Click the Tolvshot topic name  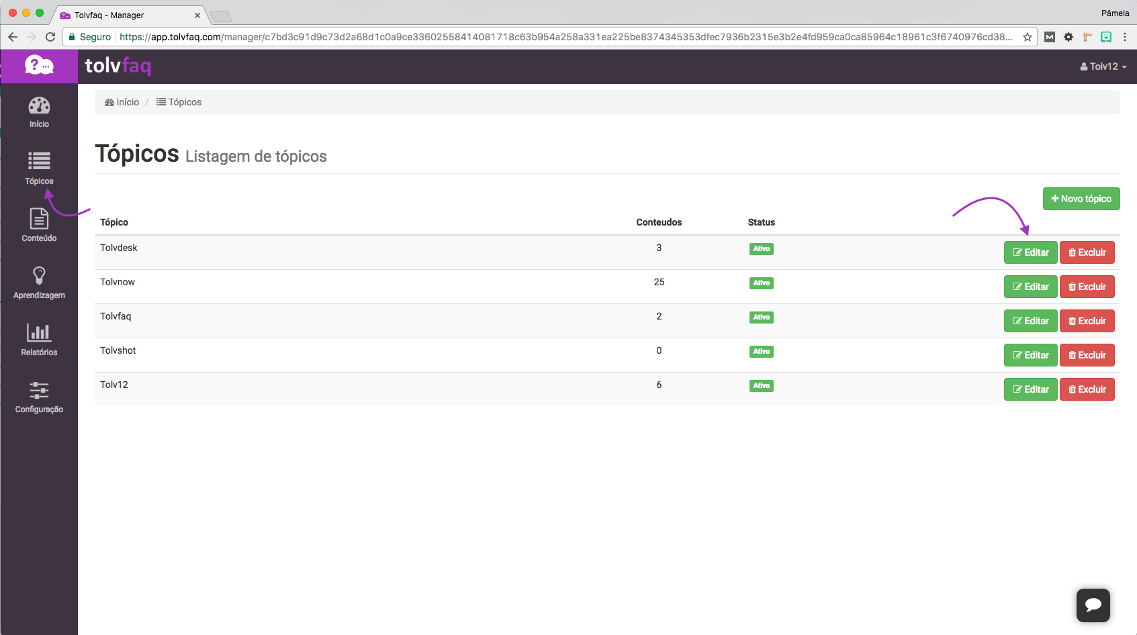[x=118, y=350]
